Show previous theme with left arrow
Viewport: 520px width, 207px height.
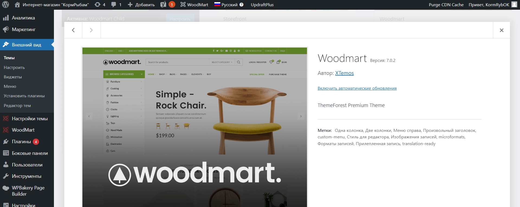(73, 30)
